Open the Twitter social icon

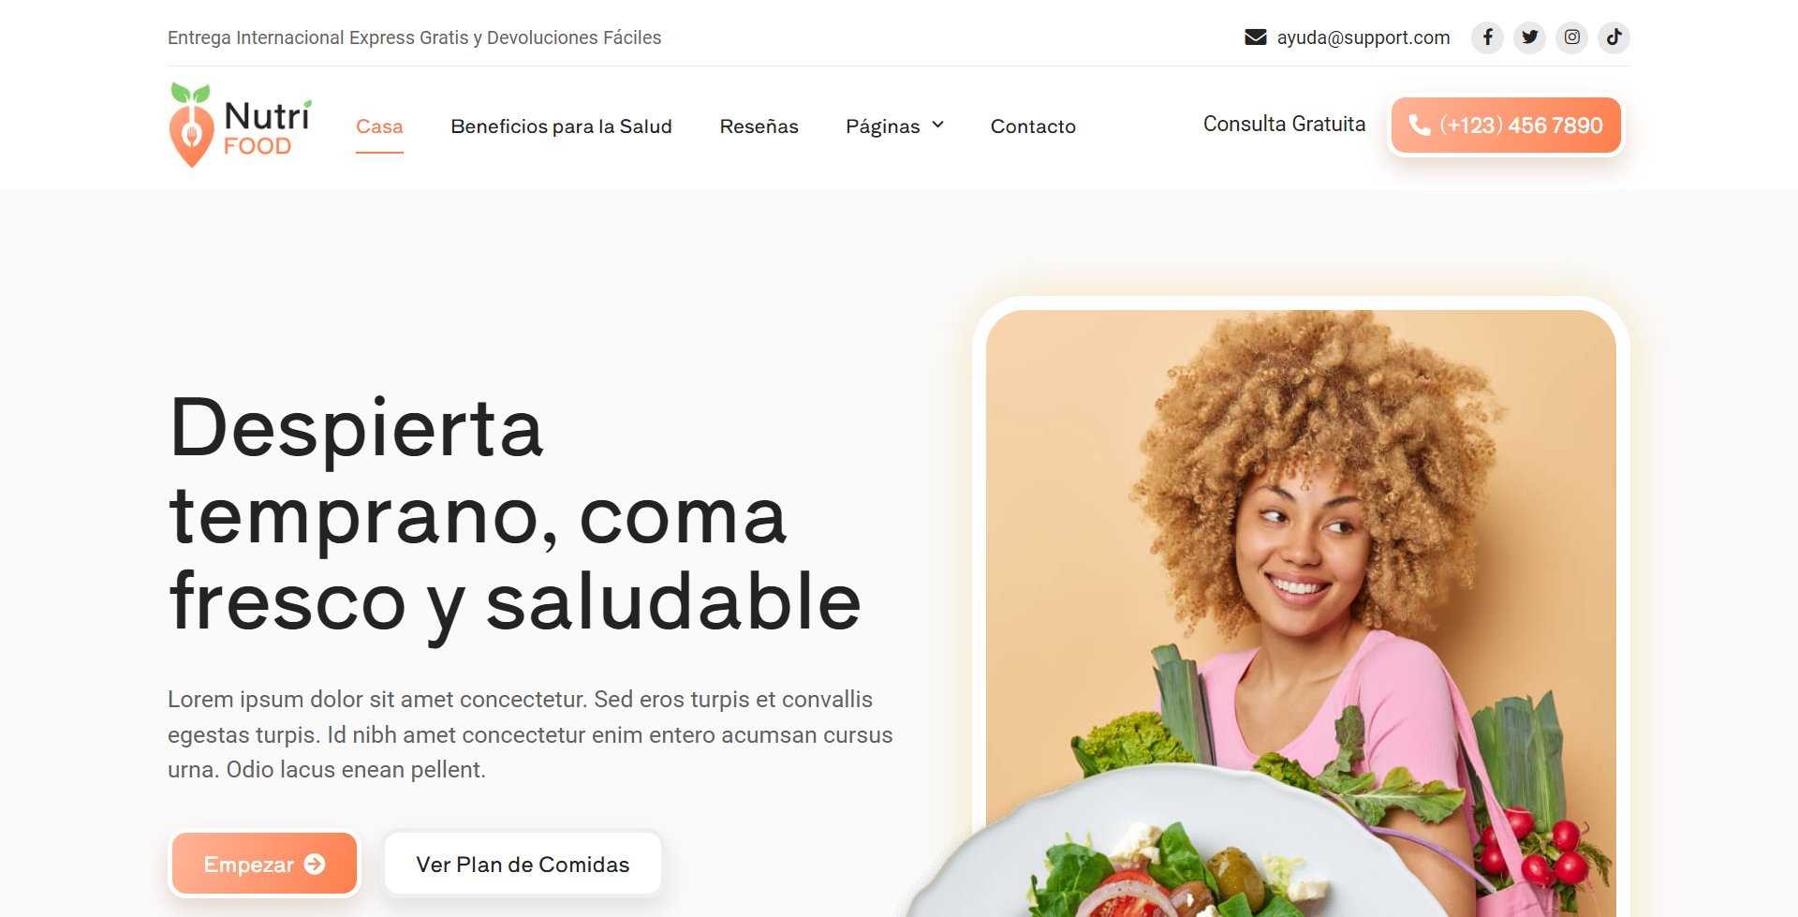tap(1529, 37)
